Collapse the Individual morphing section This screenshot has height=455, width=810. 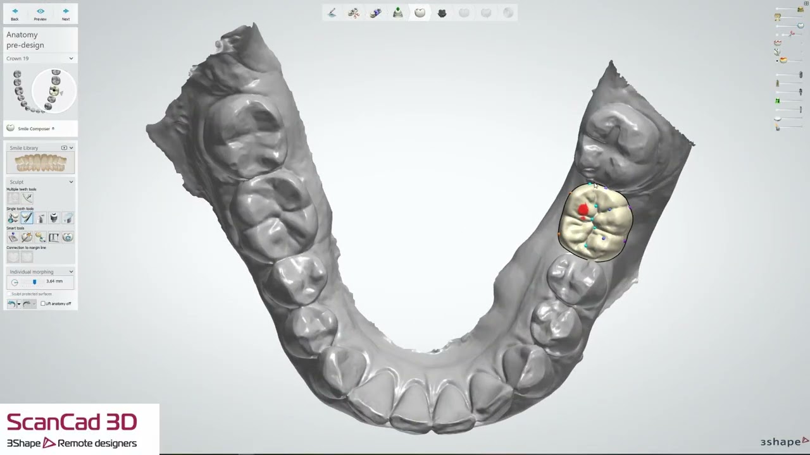(x=71, y=272)
